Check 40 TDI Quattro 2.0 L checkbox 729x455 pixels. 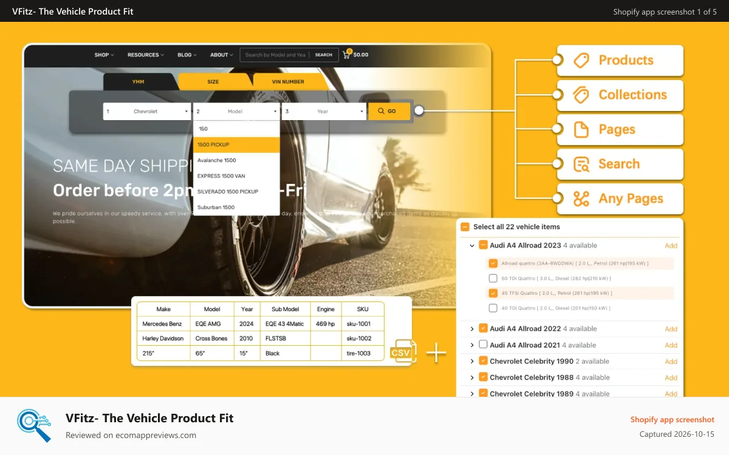tap(493, 308)
